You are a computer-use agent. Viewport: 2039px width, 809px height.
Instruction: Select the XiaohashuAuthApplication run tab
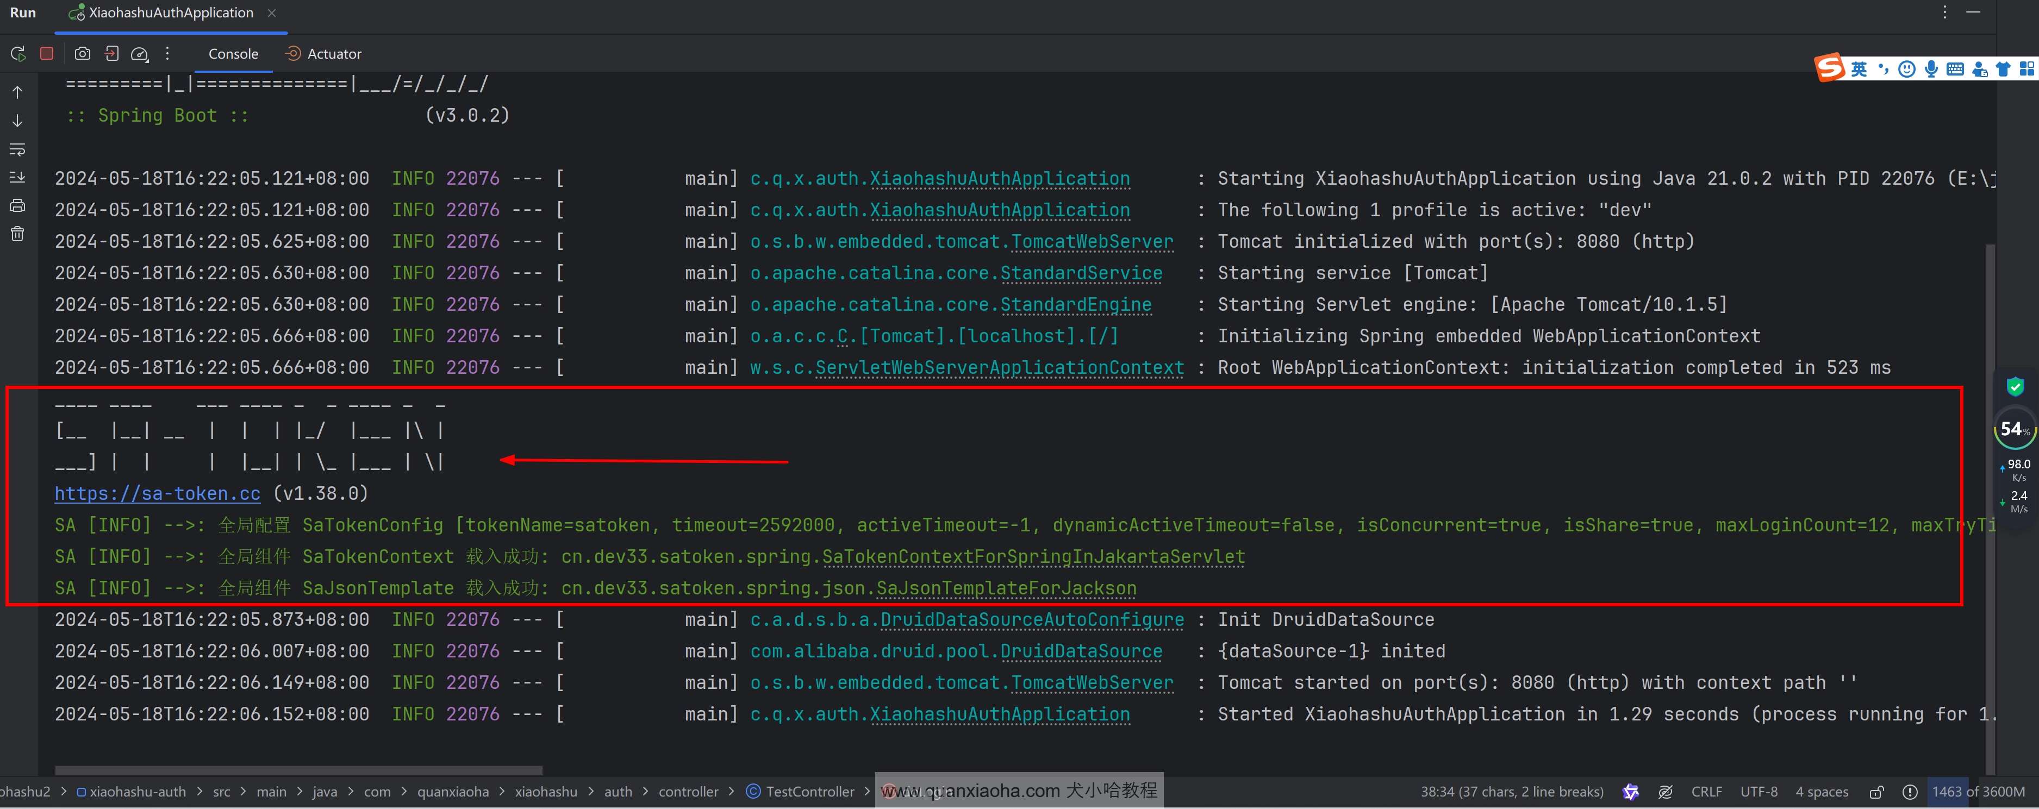[x=170, y=12]
